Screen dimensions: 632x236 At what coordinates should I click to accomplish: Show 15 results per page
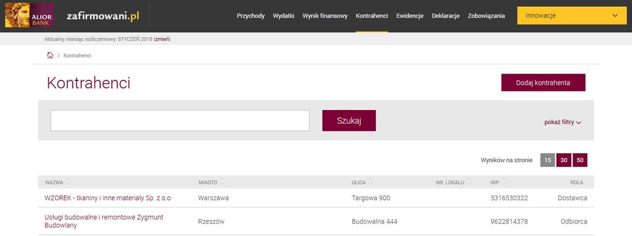pyautogui.click(x=547, y=160)
